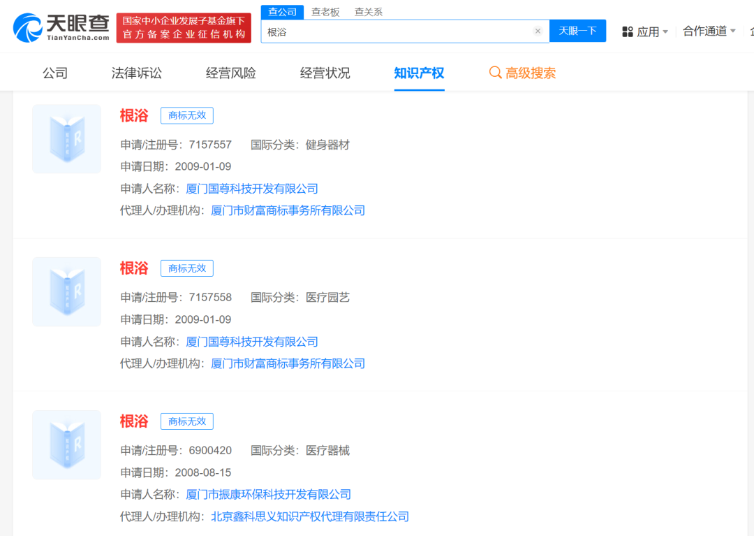This screenshot has width=754, height=536.
Task: Expand the 应用 dropdown arrow
Action: (x=665, y=31)
